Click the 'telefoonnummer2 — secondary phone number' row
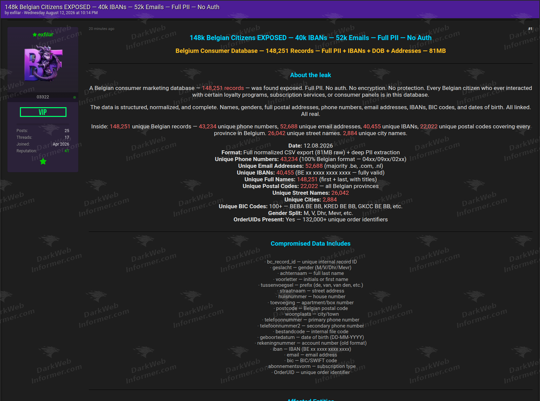Viewport: 540px width, 401px height. (x=310, y=326)
